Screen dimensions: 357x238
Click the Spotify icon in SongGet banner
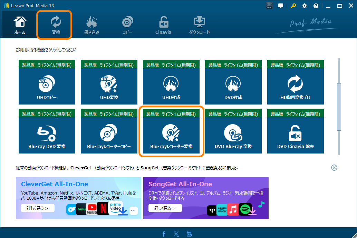(245, 209)
